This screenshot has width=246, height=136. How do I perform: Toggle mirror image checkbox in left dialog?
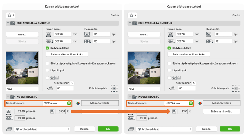pos(47,78)
